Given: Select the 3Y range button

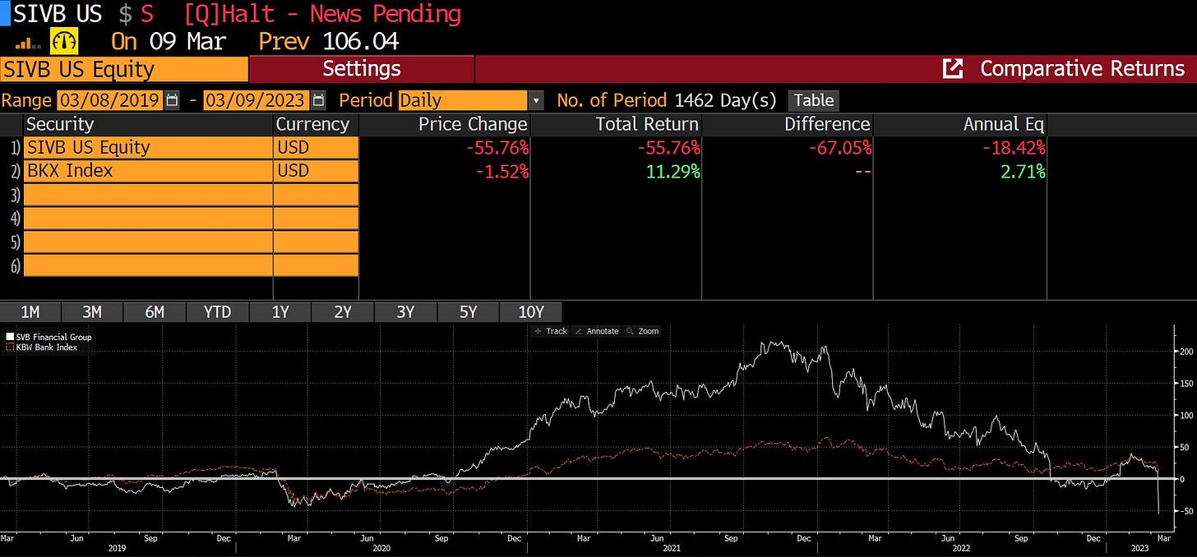Looking at the screenshot, I should (x=405, y=312).
